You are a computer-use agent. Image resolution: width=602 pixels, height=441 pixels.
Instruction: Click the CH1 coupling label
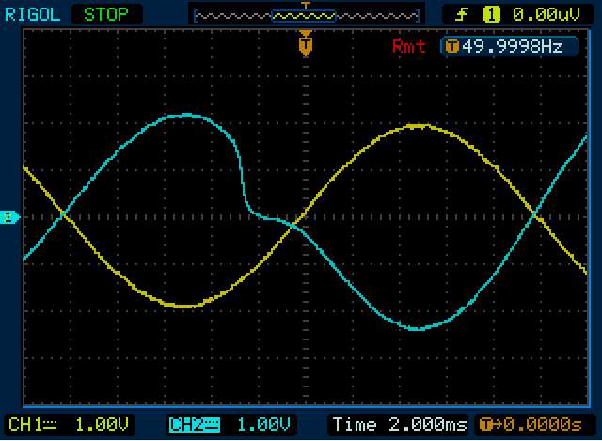coord(32,424)
